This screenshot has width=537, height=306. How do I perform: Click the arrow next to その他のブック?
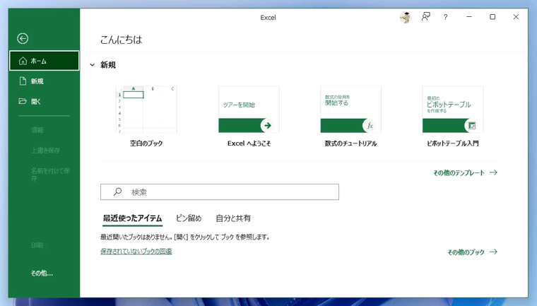[493, 252]
